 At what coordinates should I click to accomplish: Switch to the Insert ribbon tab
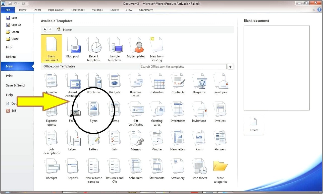tap(37, 10)
